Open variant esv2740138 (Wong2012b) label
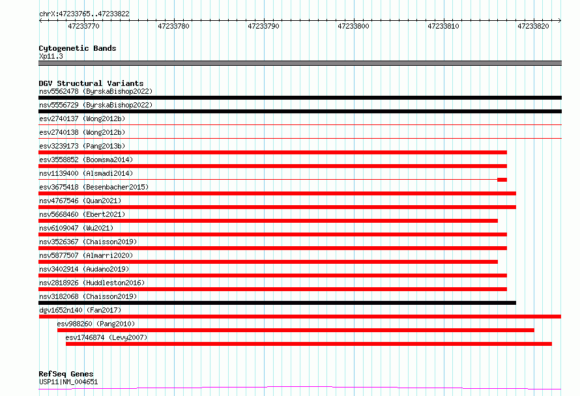Viewport: 580px width, 396px height. click(x=82, y=132)
